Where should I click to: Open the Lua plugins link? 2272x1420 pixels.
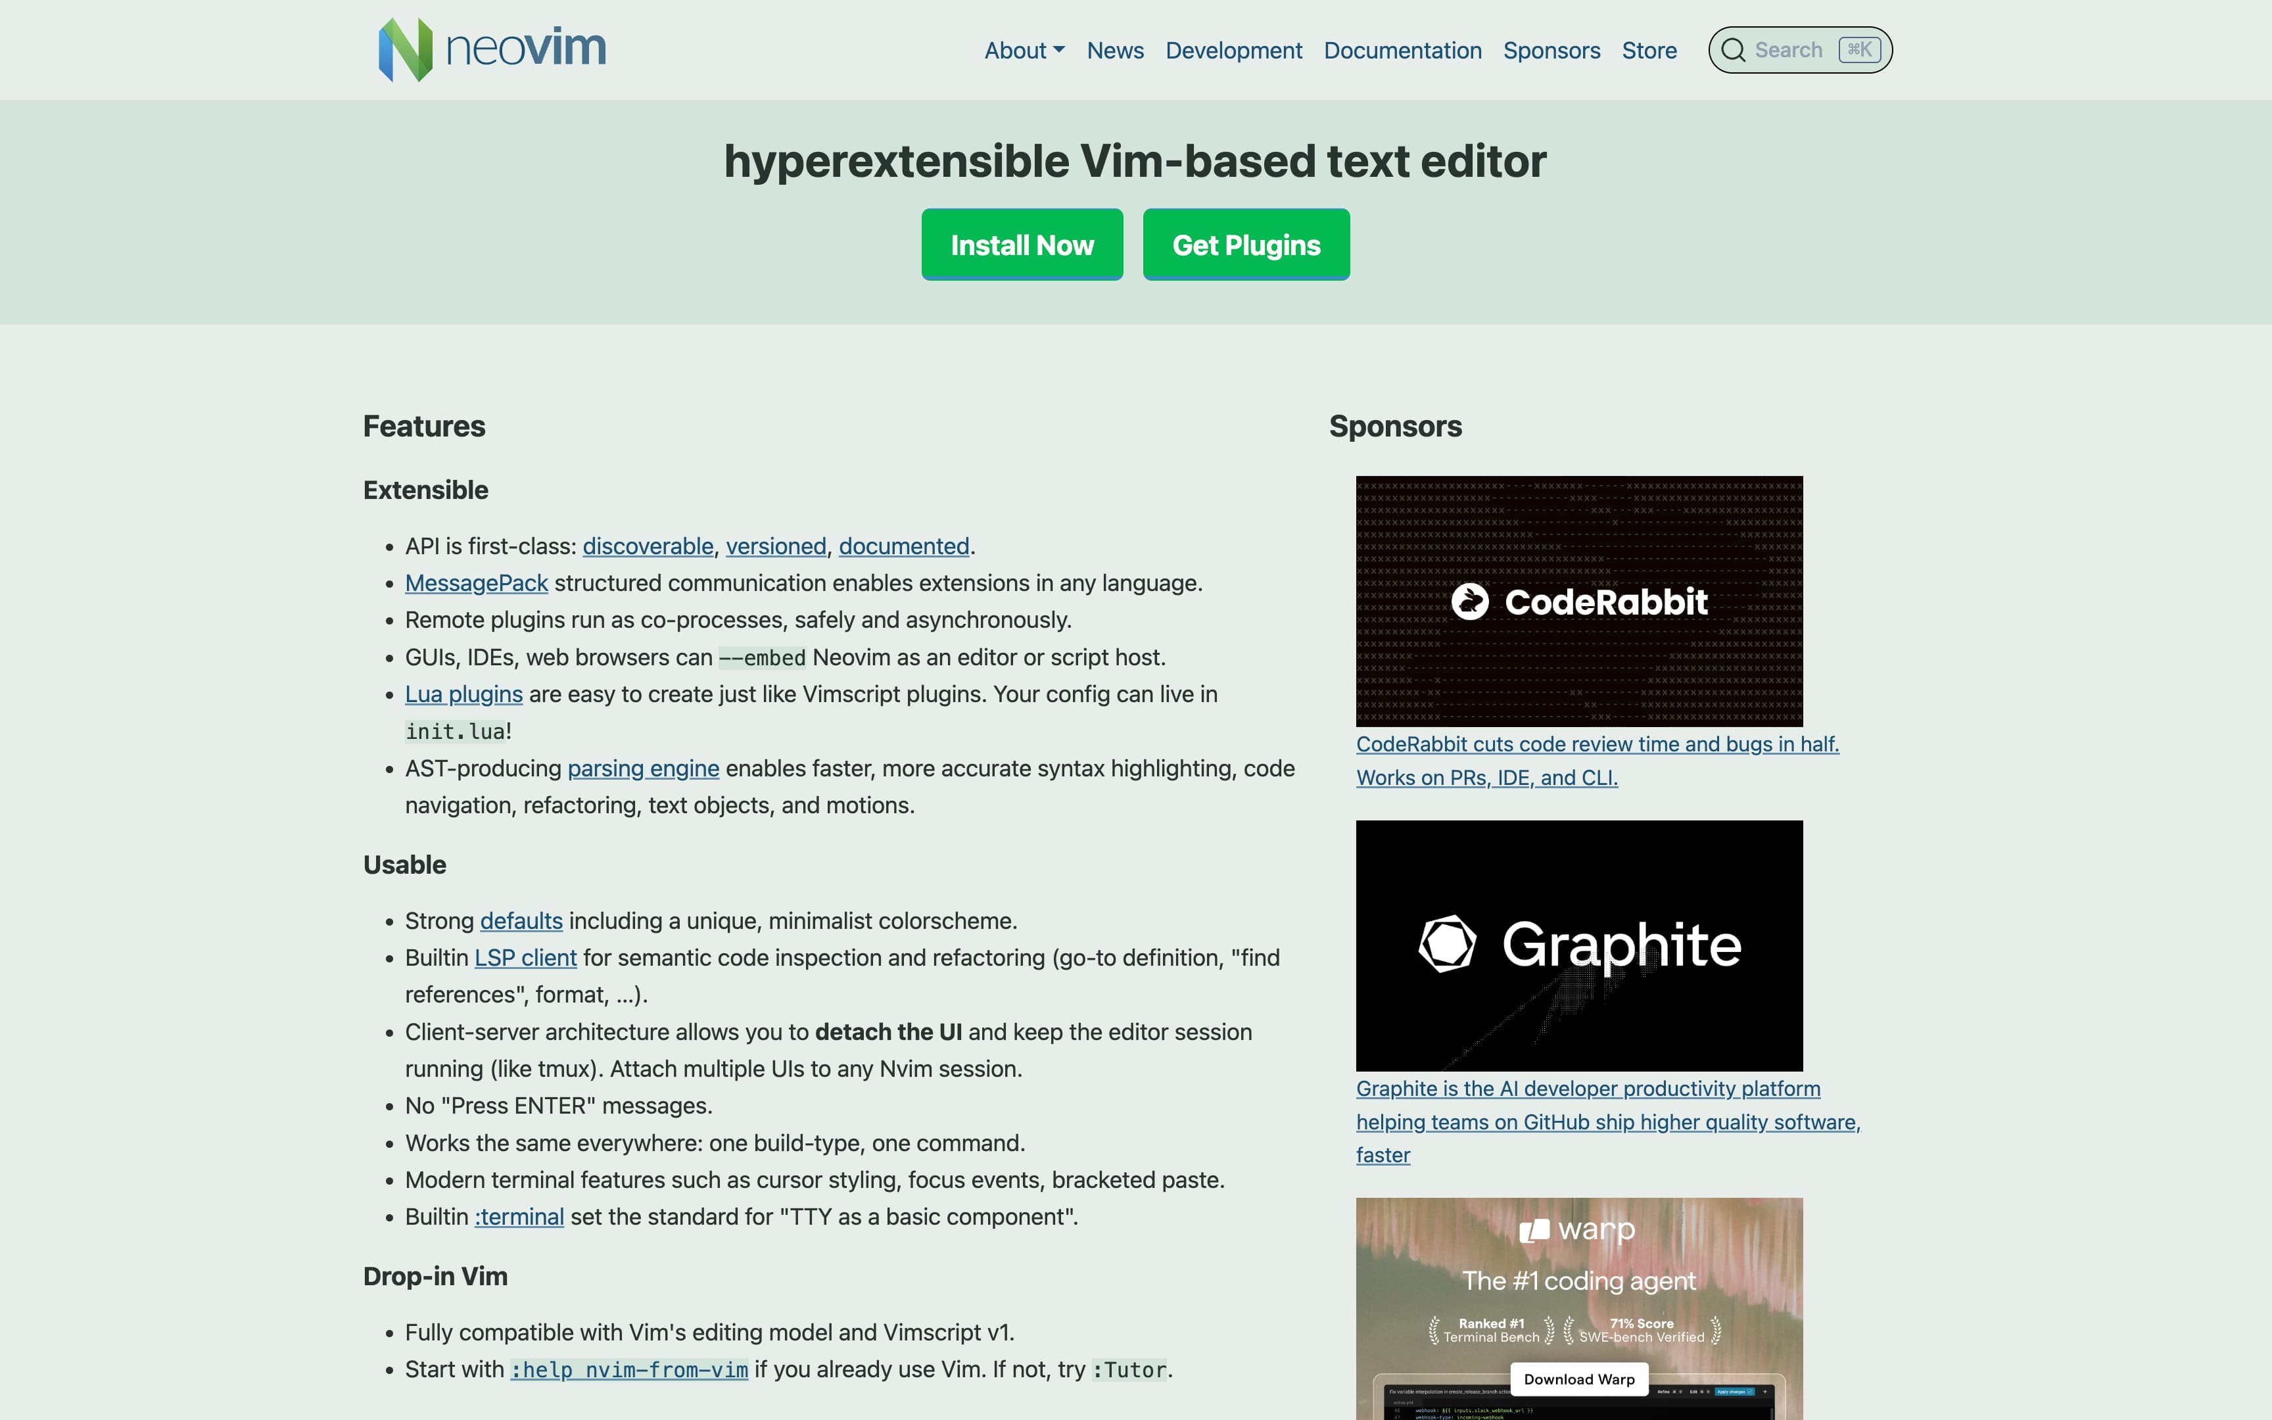point(463,694)
